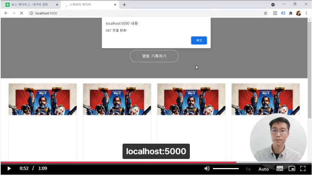Toggle video subtitles
The image size is (312, 175).
pyautogui.click(x=279, y=168)
